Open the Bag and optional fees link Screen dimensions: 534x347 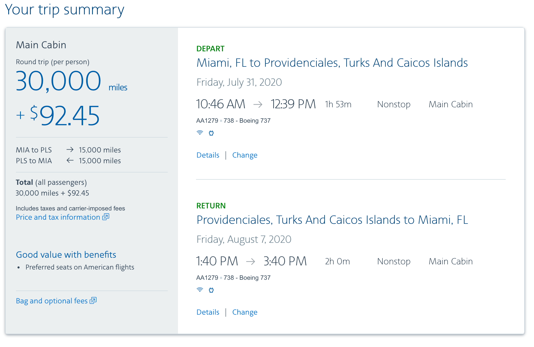click(x=52, y=301)
